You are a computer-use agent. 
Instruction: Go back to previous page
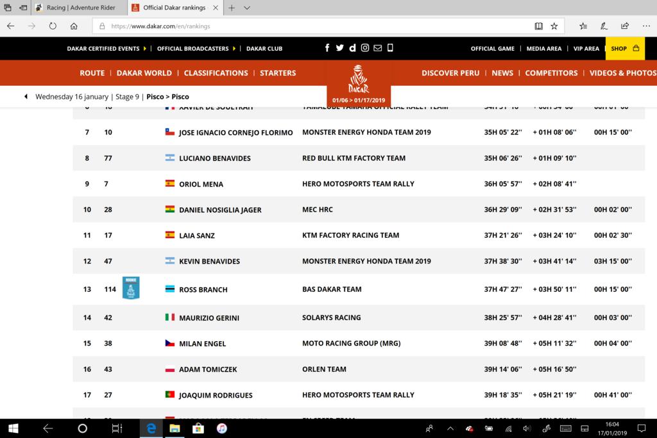(10, 26)
